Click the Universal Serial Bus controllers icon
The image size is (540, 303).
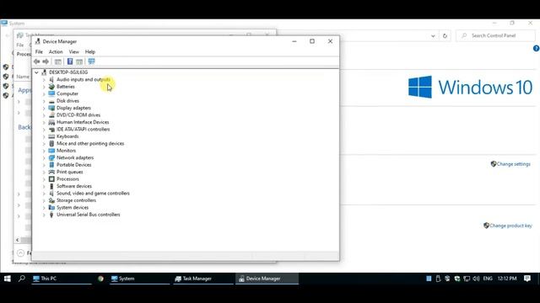51,215
